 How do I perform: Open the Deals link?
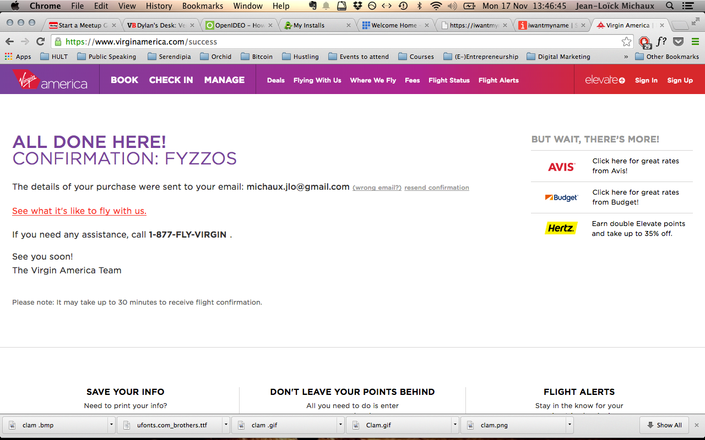(276, 80)
